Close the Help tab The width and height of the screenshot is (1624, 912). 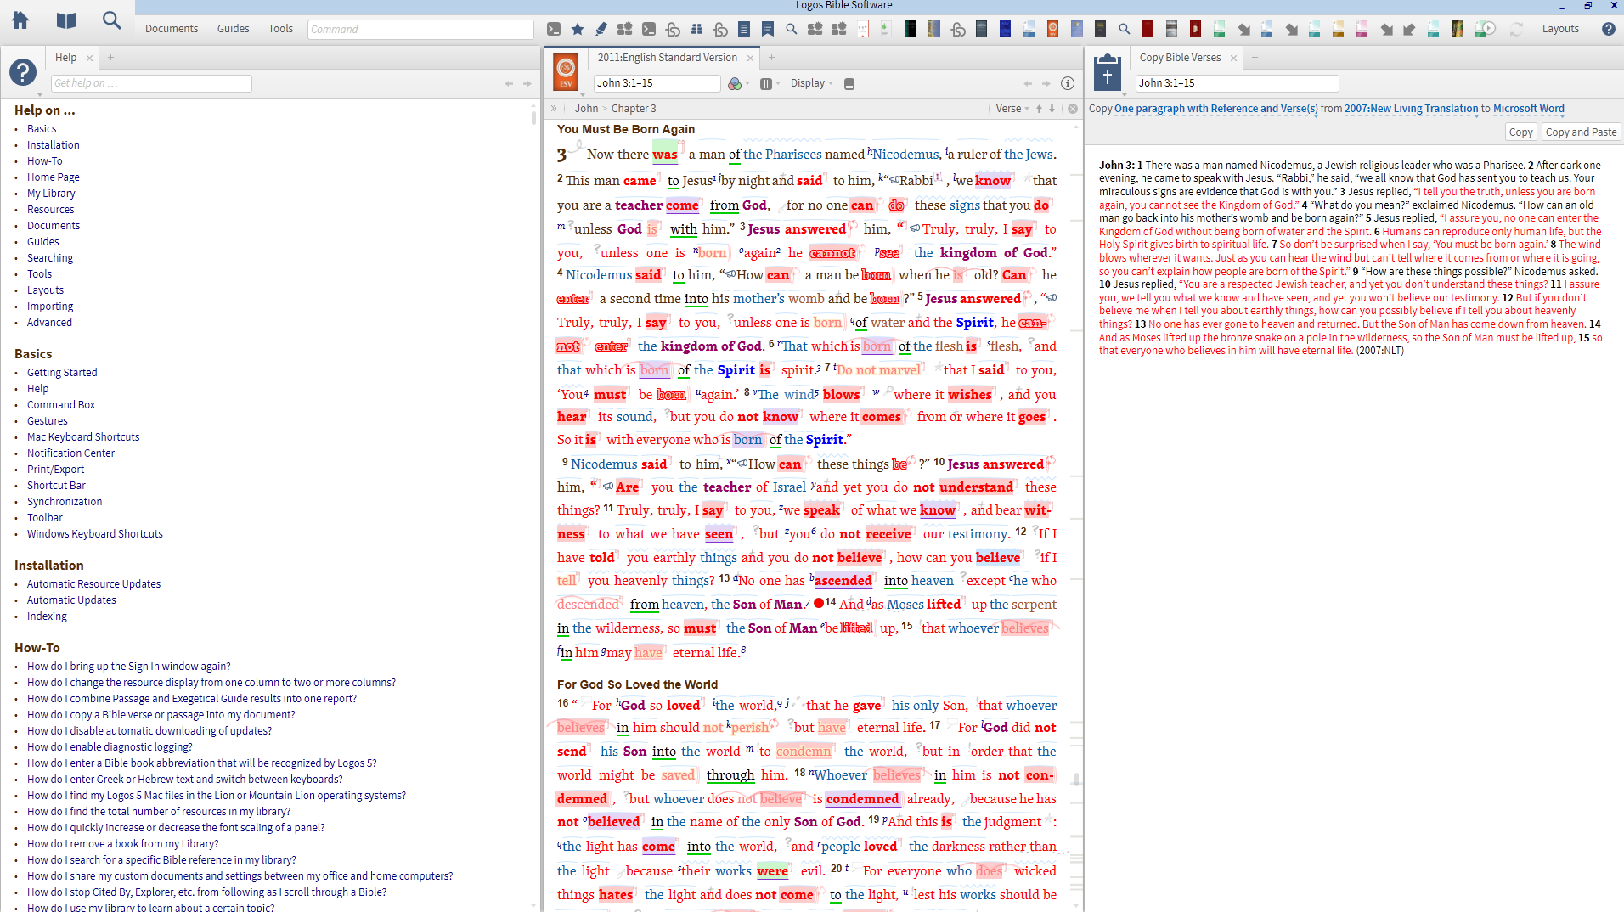(89, 59)
